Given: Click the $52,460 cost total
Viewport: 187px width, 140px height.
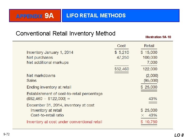Looking at the screenshot, I should [122, 69].
